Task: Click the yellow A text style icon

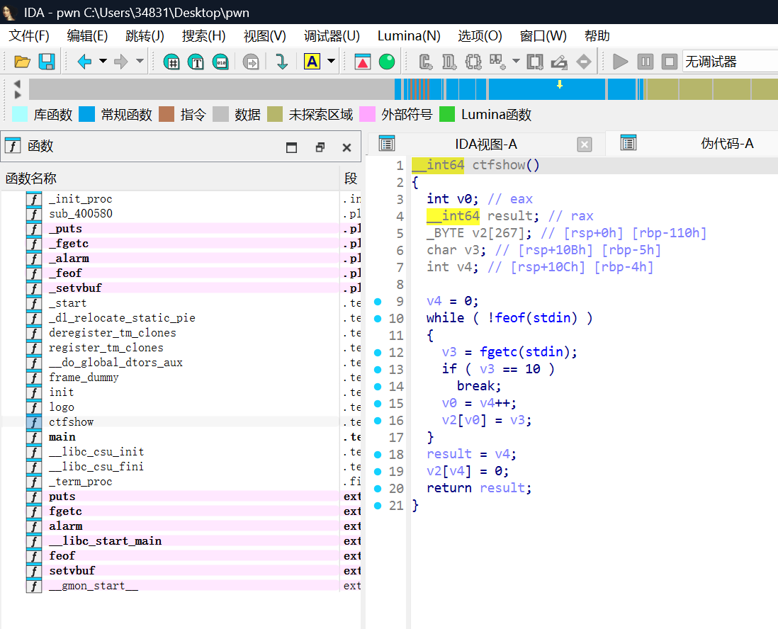Action: pyautogui.click(x=312, y=62)
